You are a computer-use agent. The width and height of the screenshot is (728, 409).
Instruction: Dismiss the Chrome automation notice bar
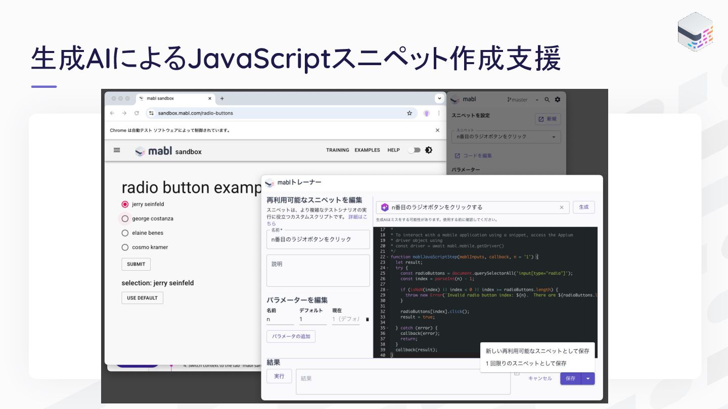[x=437, y=130]
